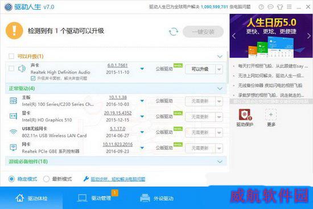The width and height of the screenshot is (313, 209).
Task: Open dropdown beside 可以升级 button
Action: pos(219,69)
